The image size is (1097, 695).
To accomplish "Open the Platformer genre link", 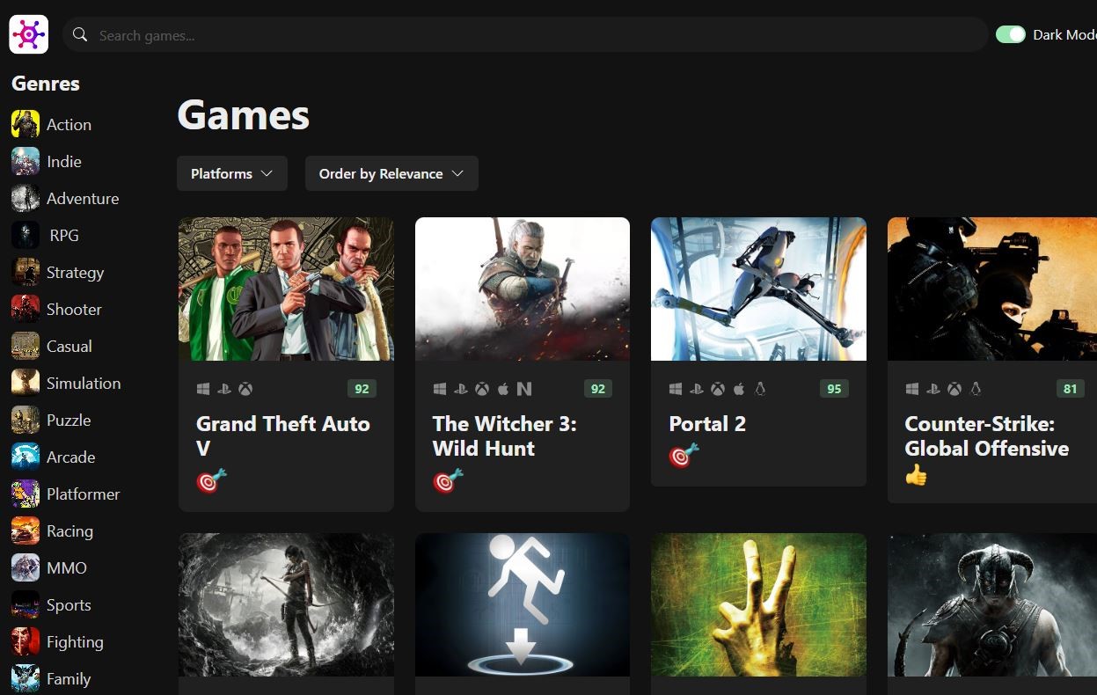I will (83, 494).
